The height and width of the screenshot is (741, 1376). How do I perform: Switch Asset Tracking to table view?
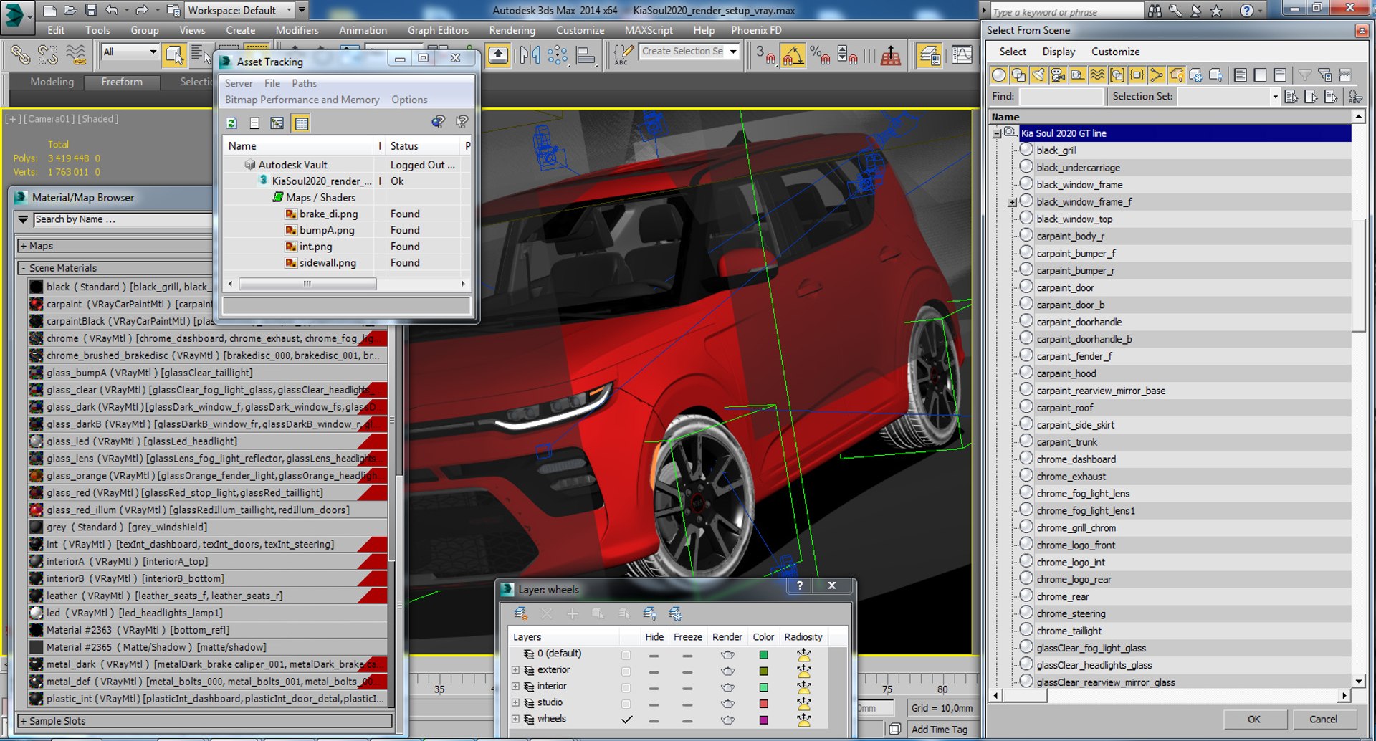tap(302, 123)
